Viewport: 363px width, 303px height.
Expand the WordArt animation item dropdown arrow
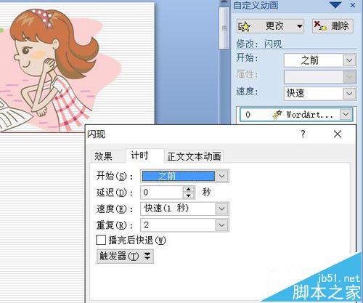346,114
